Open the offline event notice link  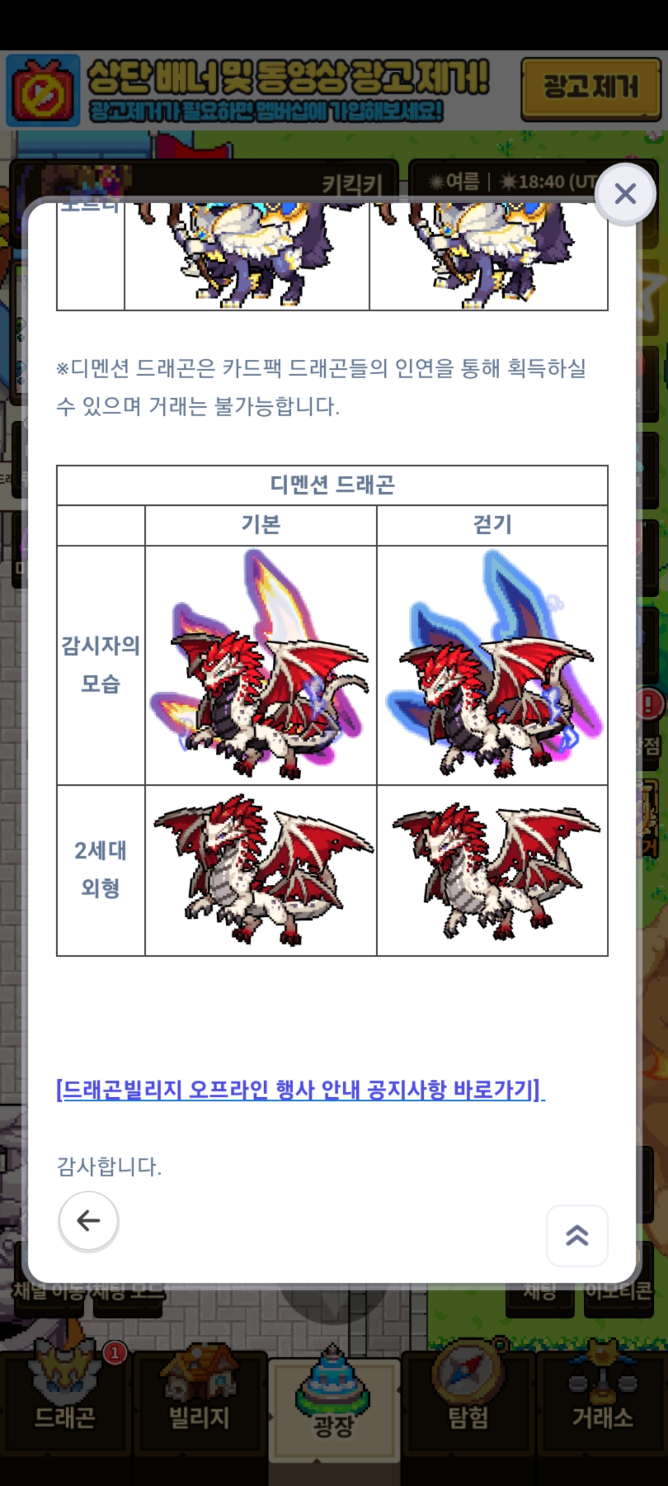coord(301,1089)
